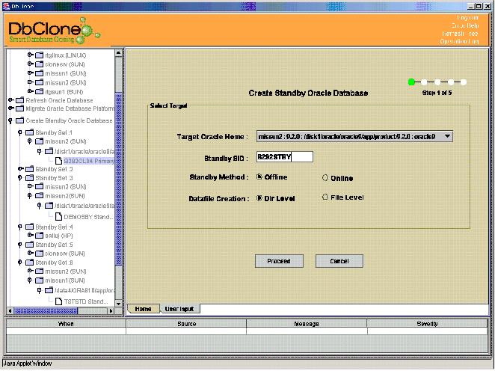The height and width of the screenshot is (371, 495).
Task: Click missun2 folder icon under Standby Set :1
Action: pos(40,141)
